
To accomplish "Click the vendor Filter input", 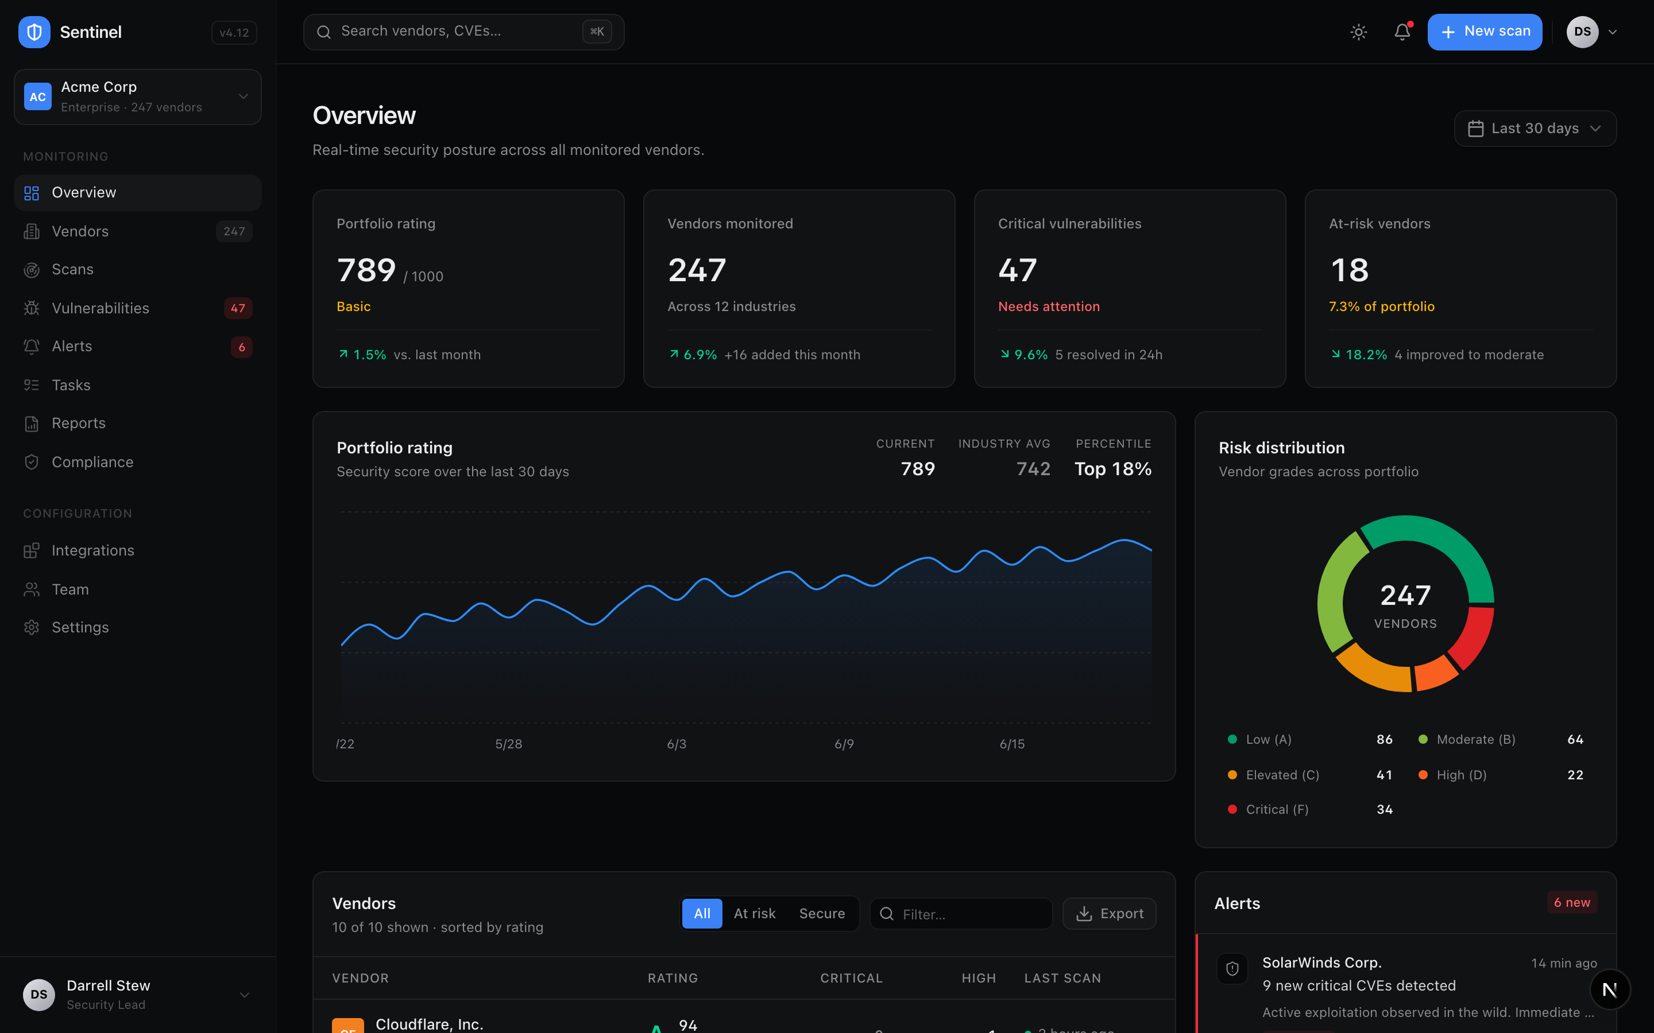I will pyautogui.click(x=961, y=914).
